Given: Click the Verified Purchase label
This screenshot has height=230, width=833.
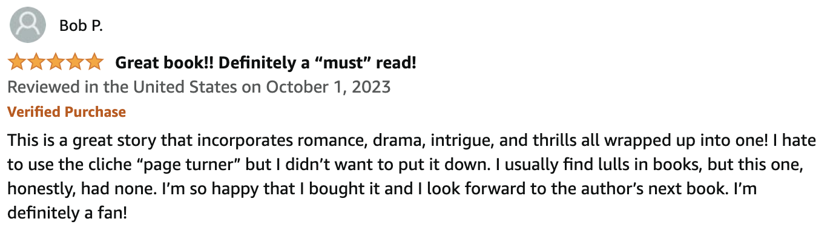Looking at the screenshot, I should click(x=67, y=112).
